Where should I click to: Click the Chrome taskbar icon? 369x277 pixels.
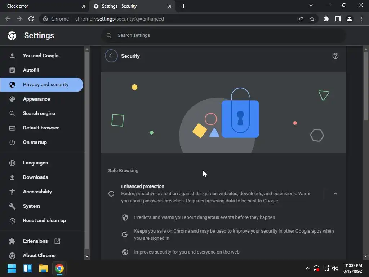tap(59, 268)
